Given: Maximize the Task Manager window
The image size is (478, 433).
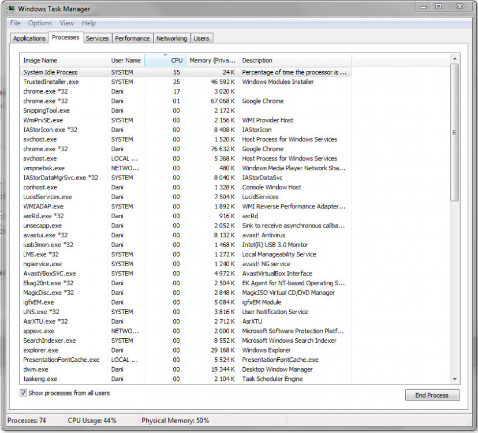Looking at the screenshot, I should (438, 7).
